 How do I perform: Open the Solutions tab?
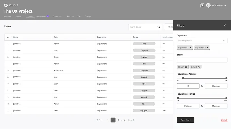point(70,16)
